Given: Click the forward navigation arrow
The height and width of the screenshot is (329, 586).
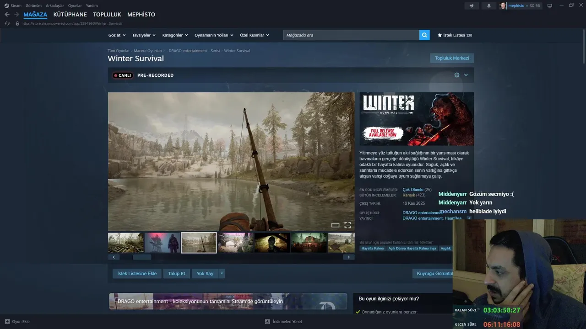Looking at the screenshot, I should (16, 15).
